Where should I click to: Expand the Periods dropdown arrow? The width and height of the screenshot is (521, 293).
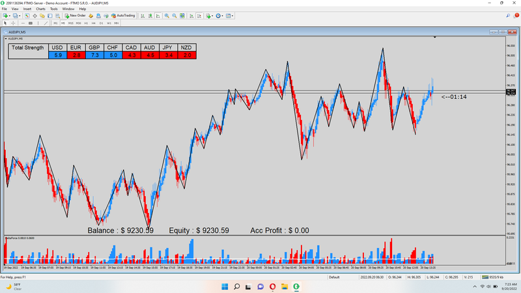pos(222,16)
